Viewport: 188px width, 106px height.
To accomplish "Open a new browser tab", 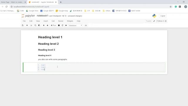I will [x=61, y=2].
